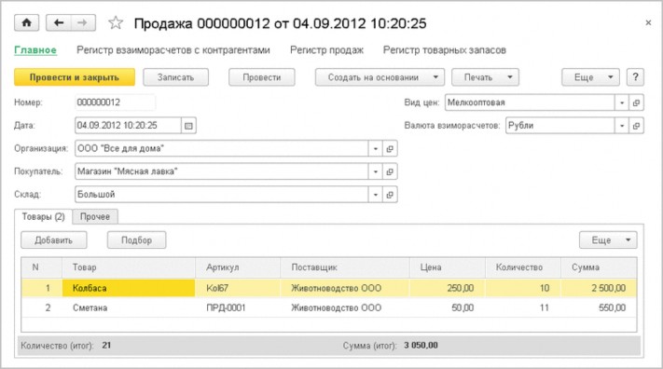Open the top Еще menu
The width and height of the screenshot is (663, 369).
pos(590,77)
